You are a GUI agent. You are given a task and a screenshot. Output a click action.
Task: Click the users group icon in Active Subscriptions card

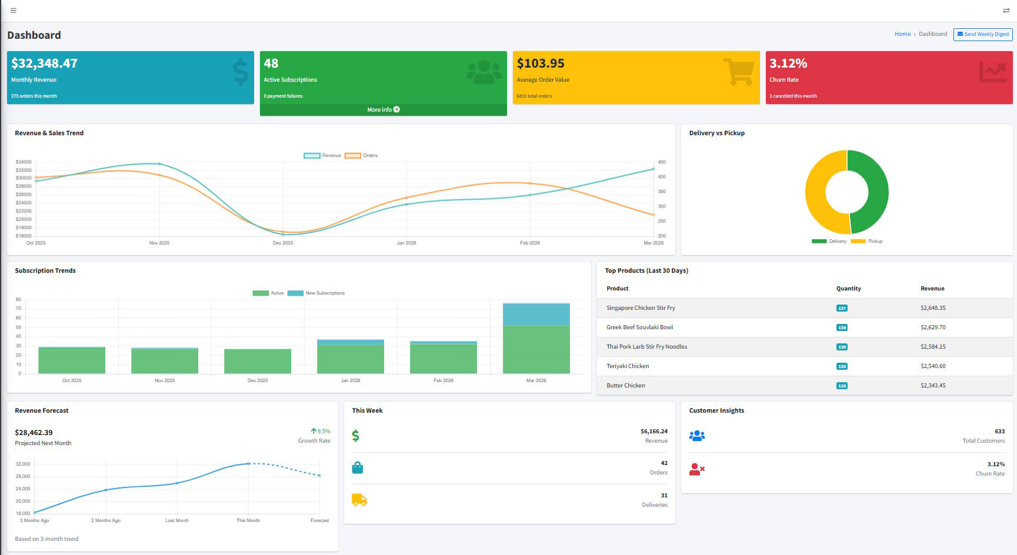coord(484,72)
